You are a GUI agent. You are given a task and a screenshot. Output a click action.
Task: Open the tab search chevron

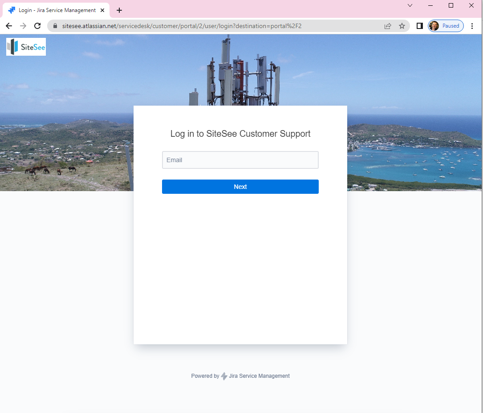410,5
